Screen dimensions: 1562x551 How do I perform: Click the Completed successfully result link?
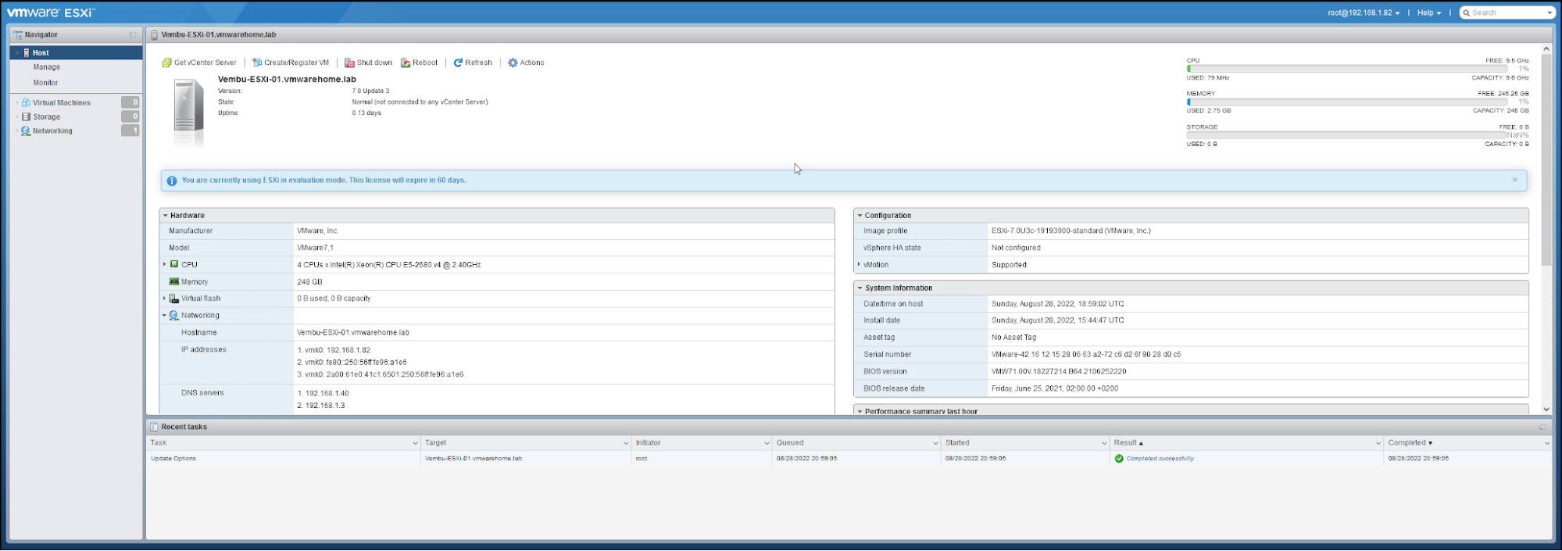click(1160, 459)
